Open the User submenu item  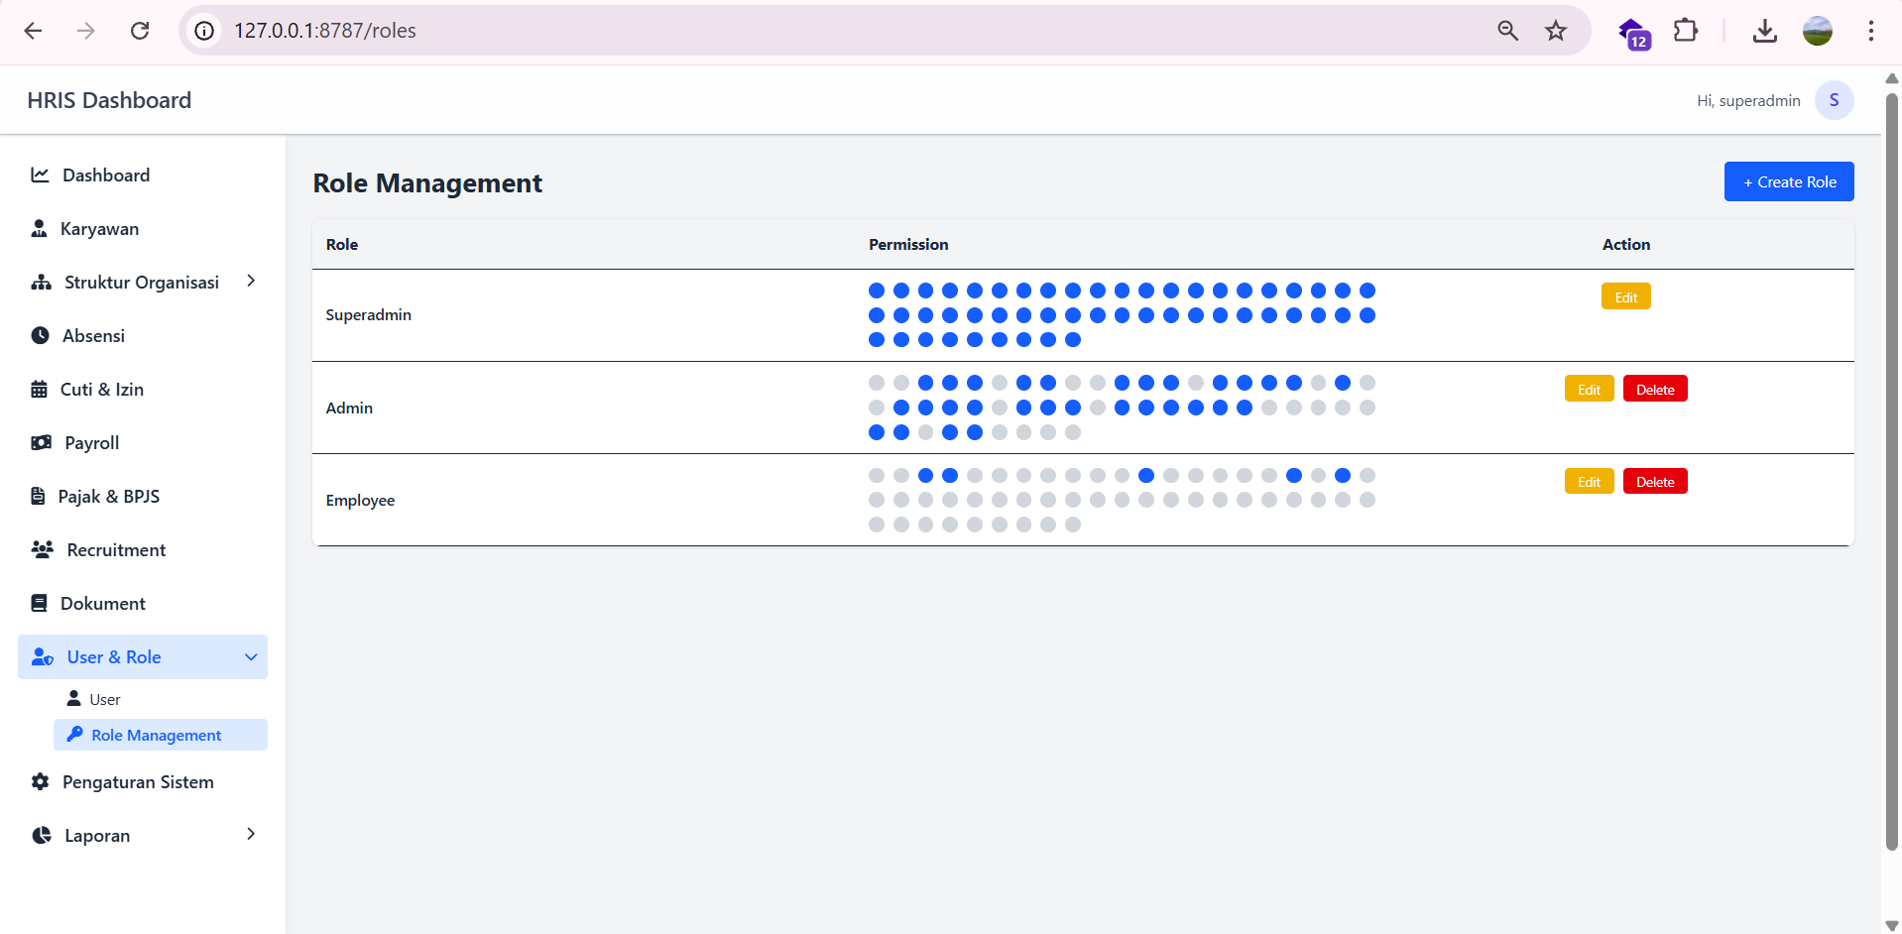[x=104, y=699]
